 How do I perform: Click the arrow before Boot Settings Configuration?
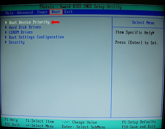tap(6, 37)
